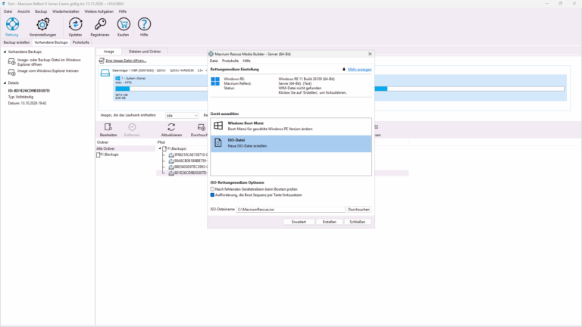Click ID: 8D1E26CD9B30307D in Details
The image size is (582, 327).
point(29,91)
